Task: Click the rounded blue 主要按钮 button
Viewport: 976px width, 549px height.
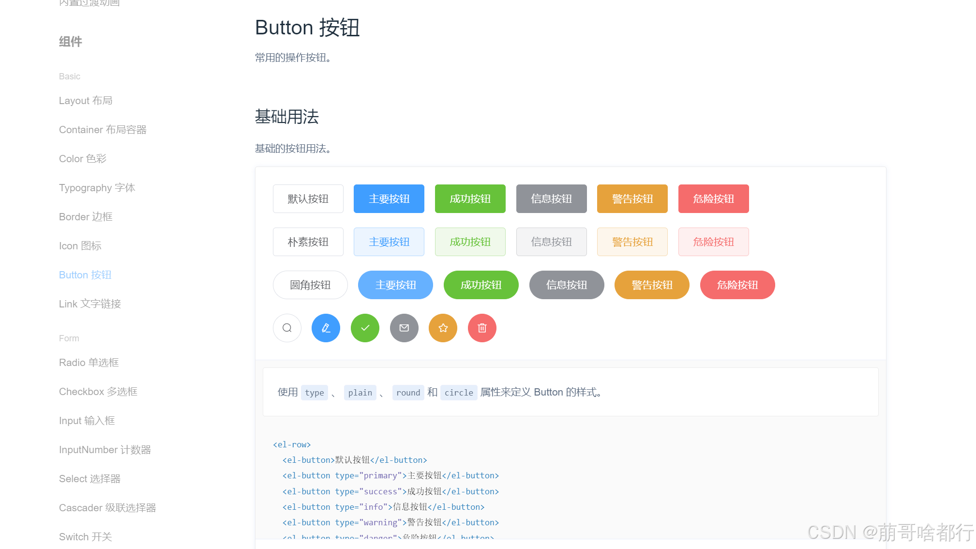Action: tap(395, 285)
